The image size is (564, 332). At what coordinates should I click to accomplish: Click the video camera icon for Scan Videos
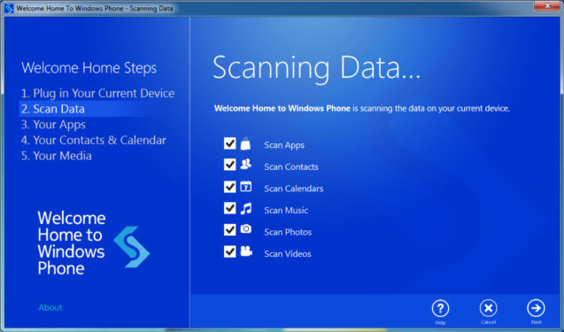(x=246, y=251)
